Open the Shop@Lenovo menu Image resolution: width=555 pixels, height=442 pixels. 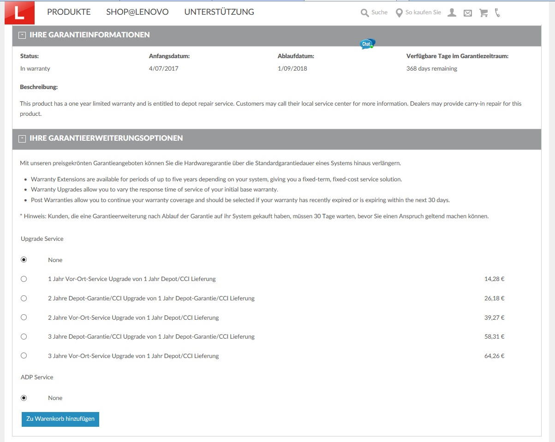pos(137,12)
